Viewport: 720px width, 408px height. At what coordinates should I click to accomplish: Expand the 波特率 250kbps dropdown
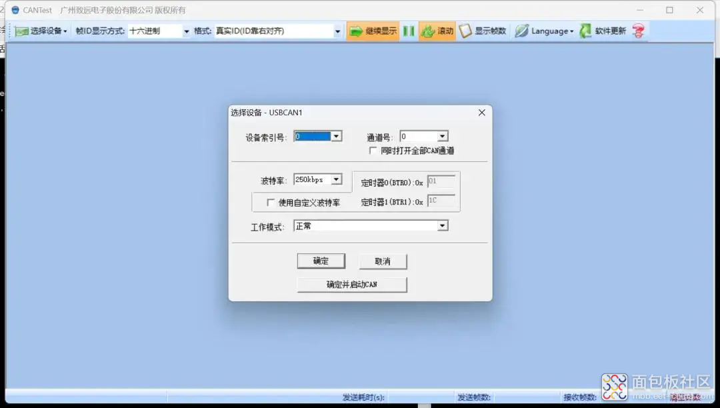click(337, 179)
